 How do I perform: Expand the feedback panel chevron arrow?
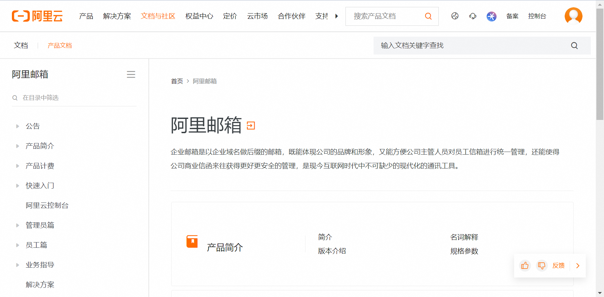[x=578, y=266]
